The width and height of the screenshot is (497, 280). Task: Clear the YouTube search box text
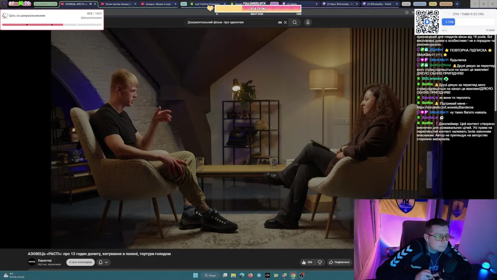(285, 22)
